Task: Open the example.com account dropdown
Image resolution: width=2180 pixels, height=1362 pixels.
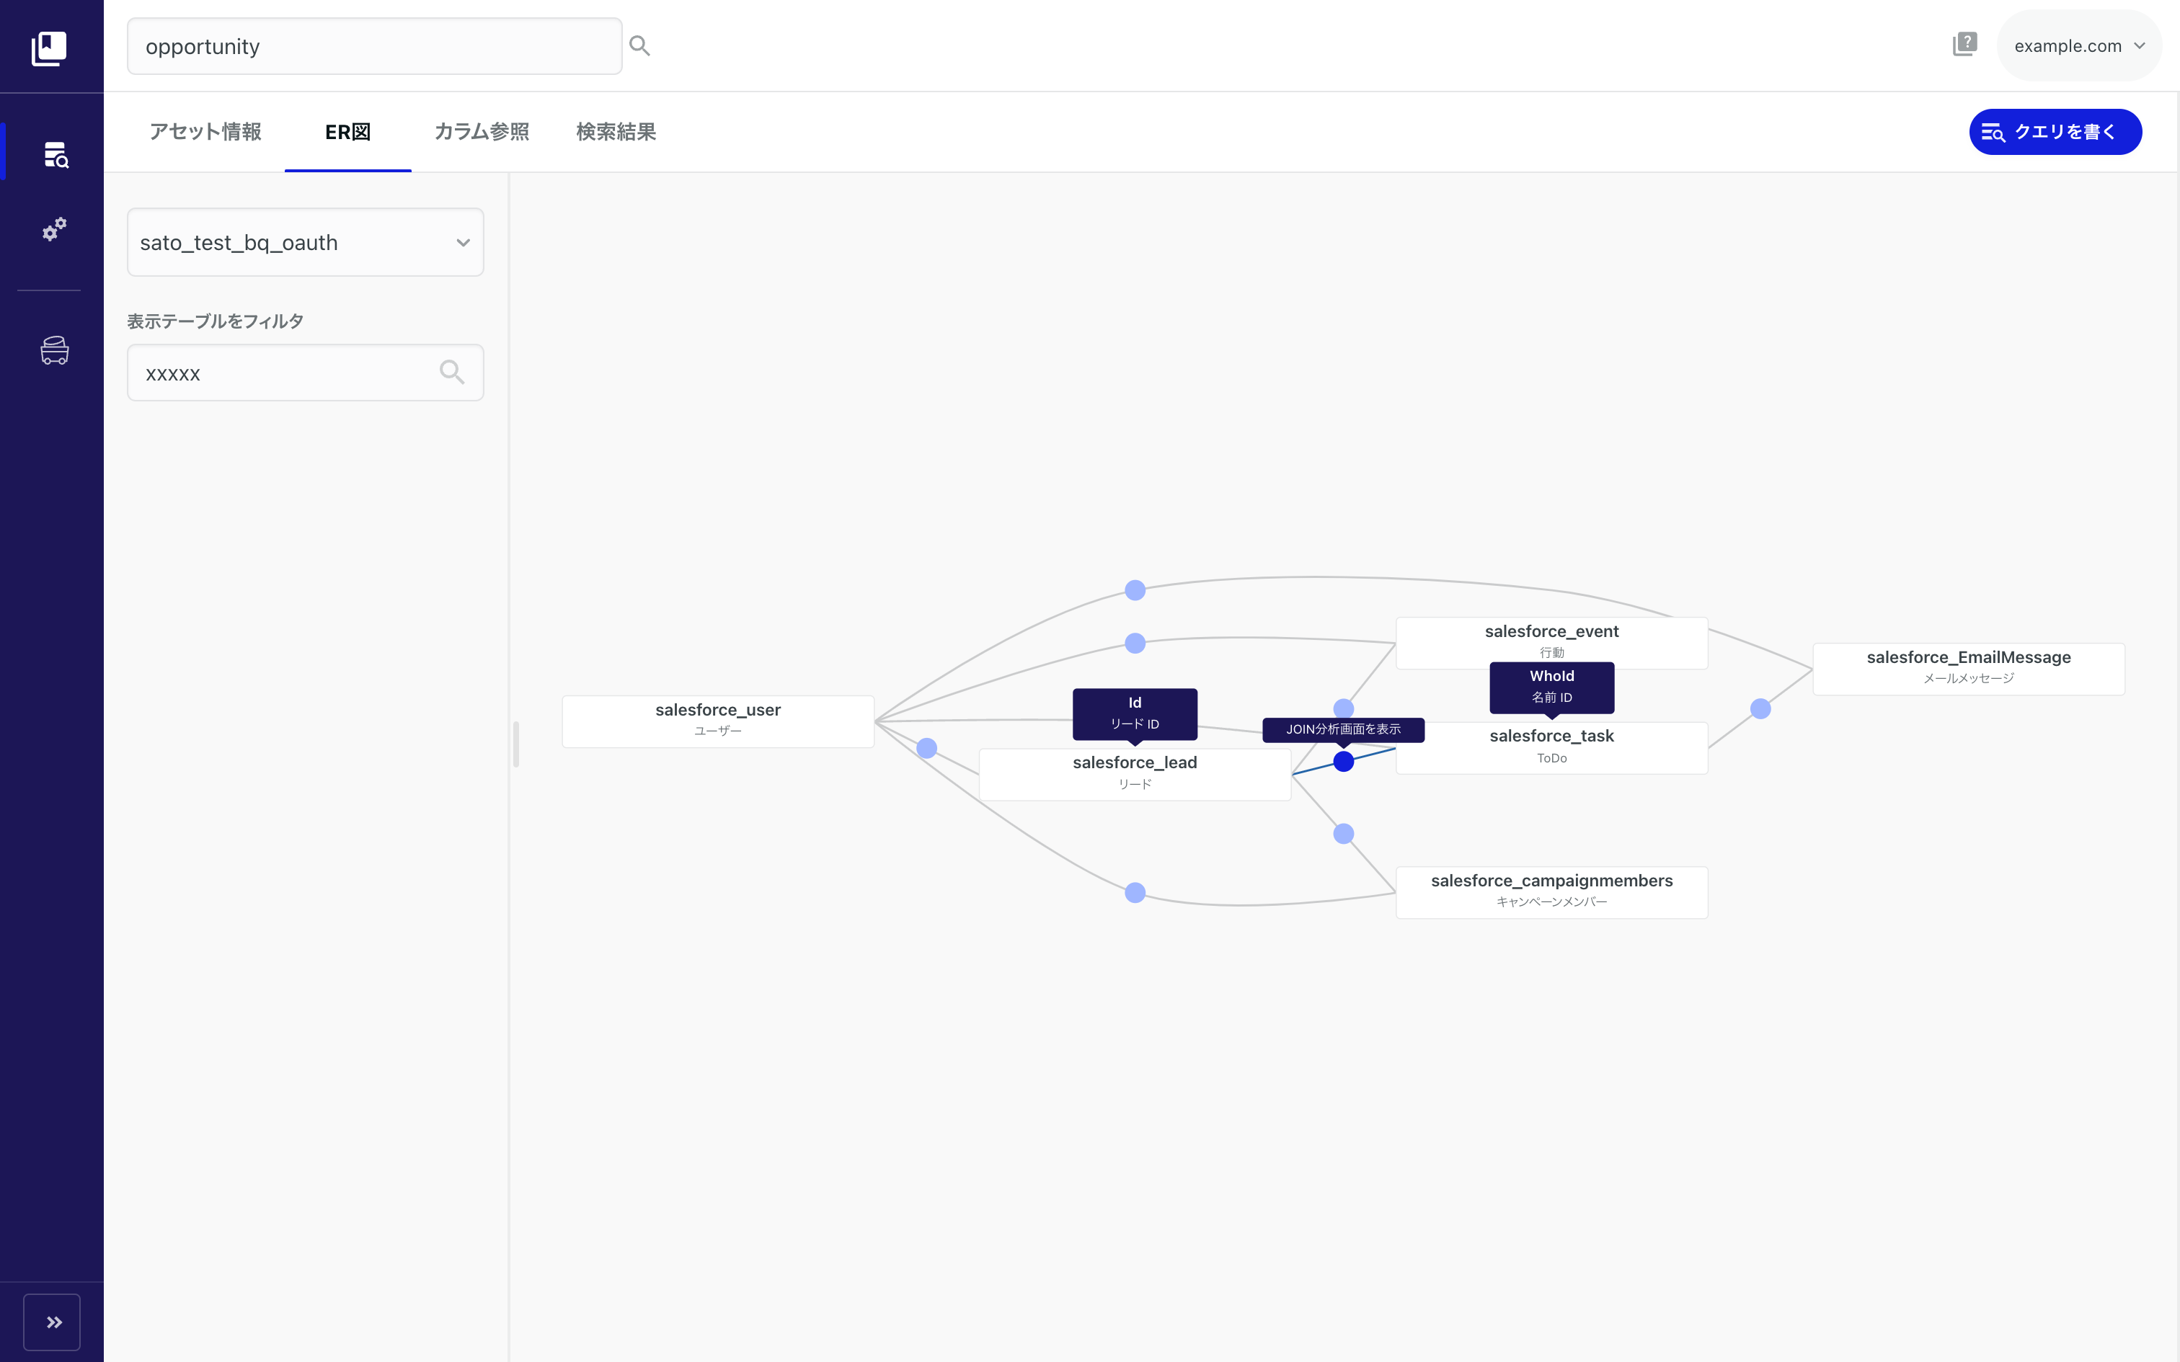Action: (2079, 46)
